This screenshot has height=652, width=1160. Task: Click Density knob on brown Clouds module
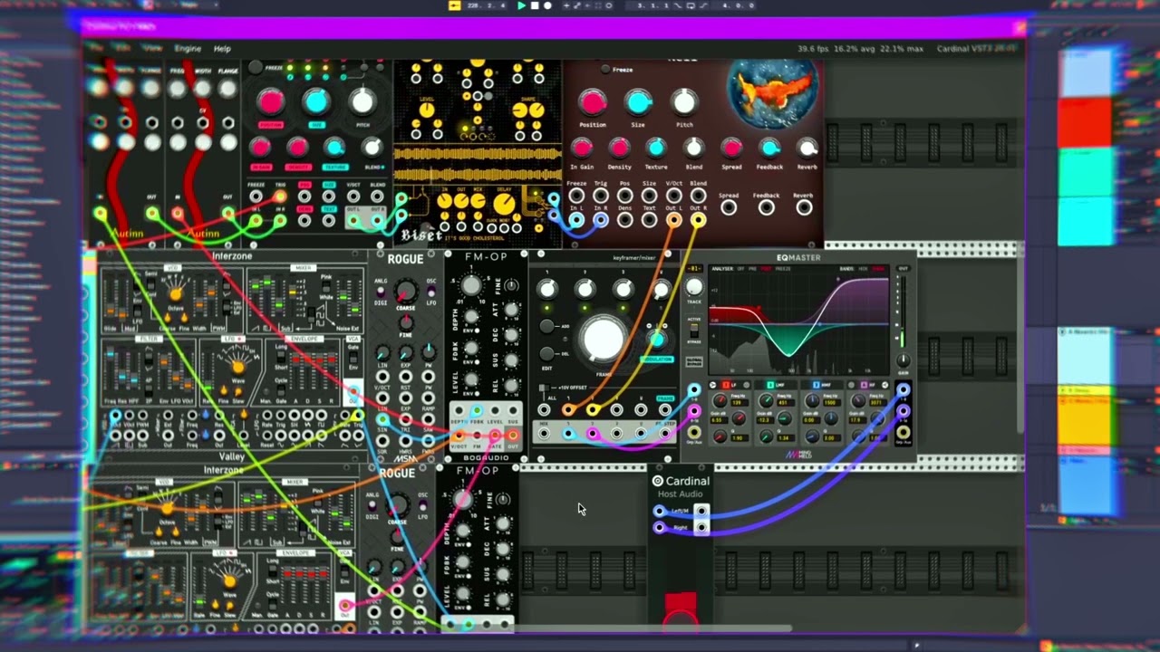tap(619, 148)
